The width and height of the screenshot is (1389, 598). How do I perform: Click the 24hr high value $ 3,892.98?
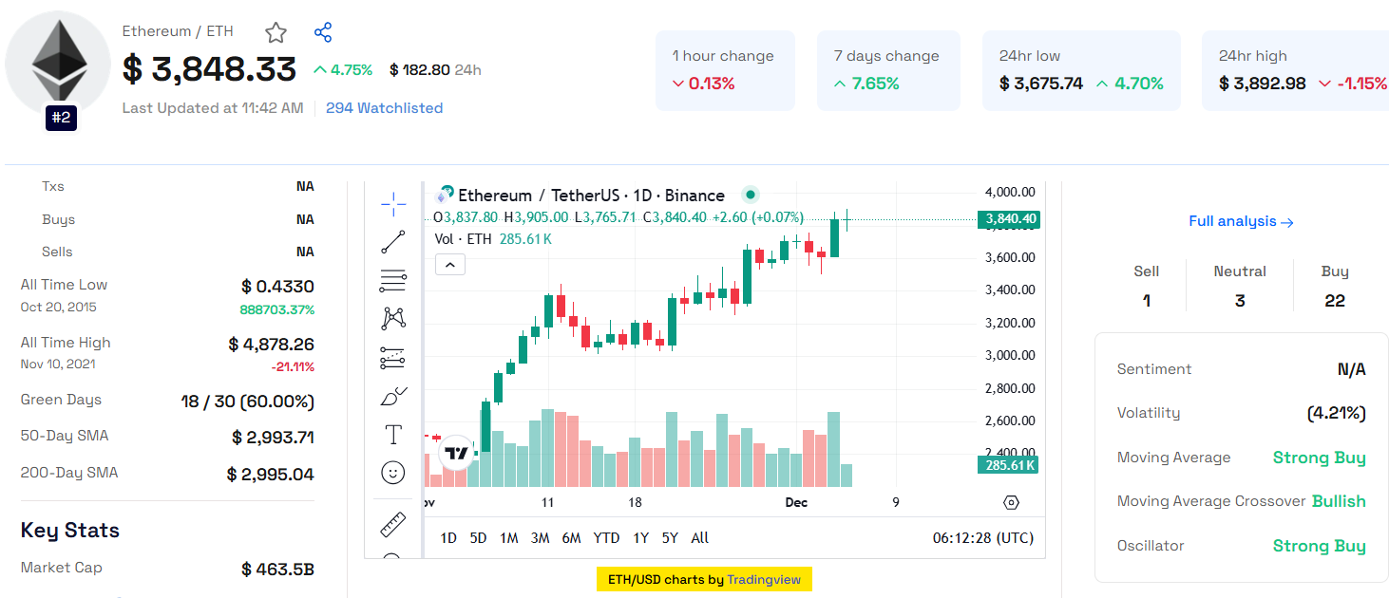tap(1263, 84)
